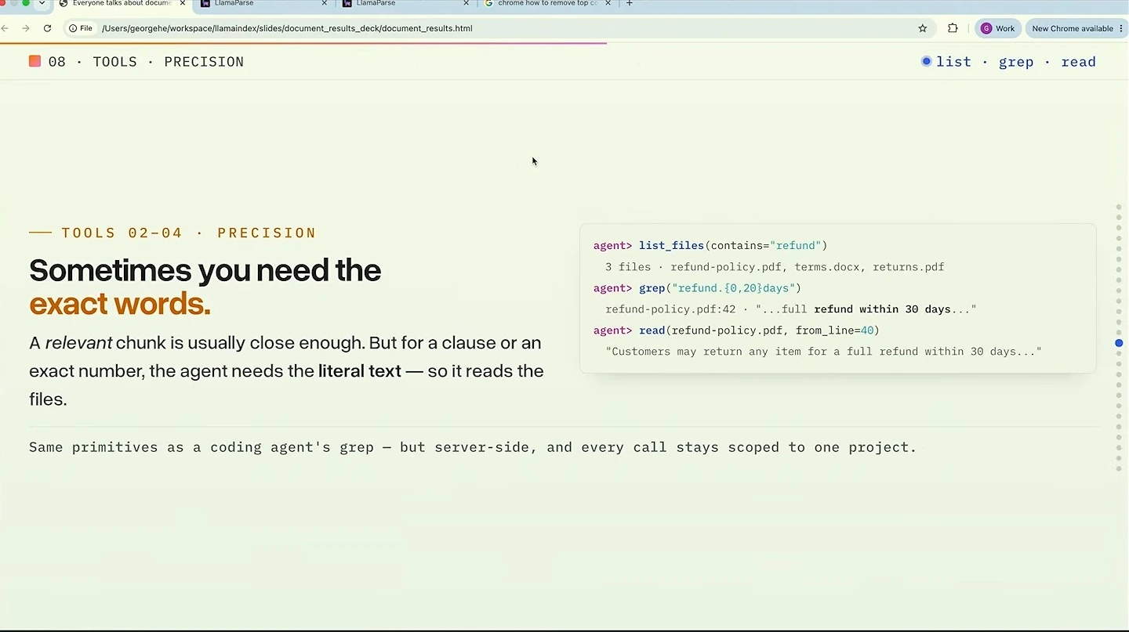Switch to the "Everyone talks about docume" tab
Image resolution: width=1129 pixels, height=632 pixels.
(x=122, y=4)
